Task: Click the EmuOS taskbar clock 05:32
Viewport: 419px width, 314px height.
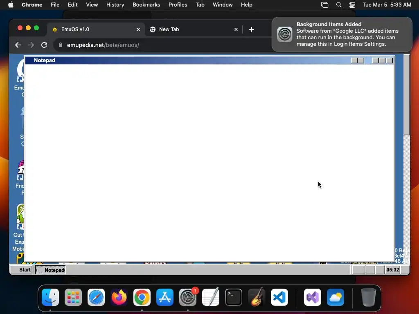Action: point(392,270)
